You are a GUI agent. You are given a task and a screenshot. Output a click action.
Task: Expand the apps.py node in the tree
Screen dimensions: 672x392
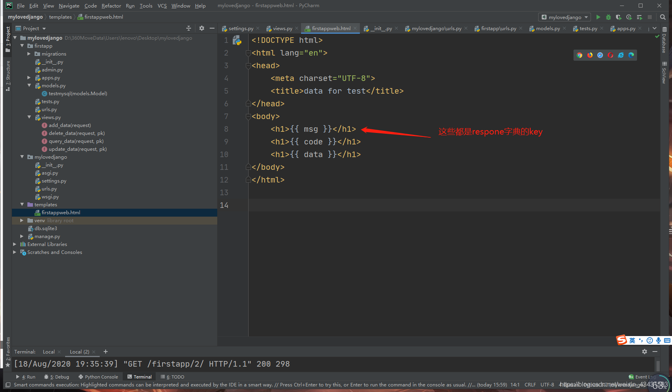29,78
